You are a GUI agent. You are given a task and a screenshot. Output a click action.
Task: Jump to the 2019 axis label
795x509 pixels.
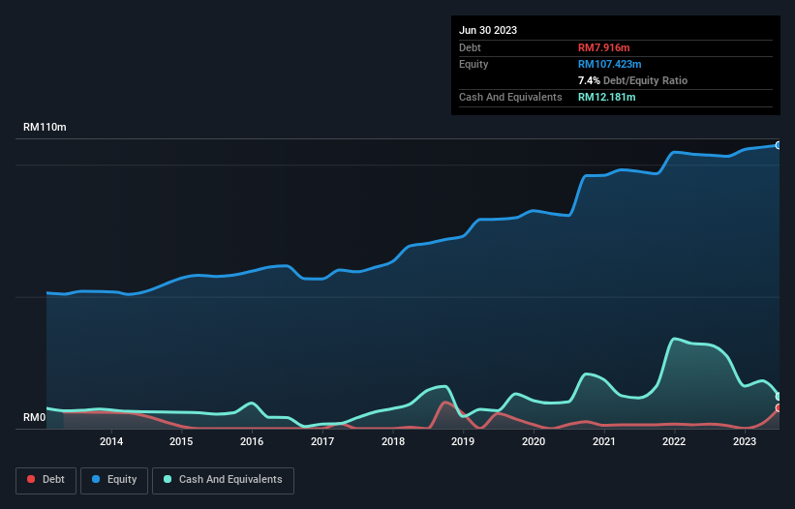(463, 442)
